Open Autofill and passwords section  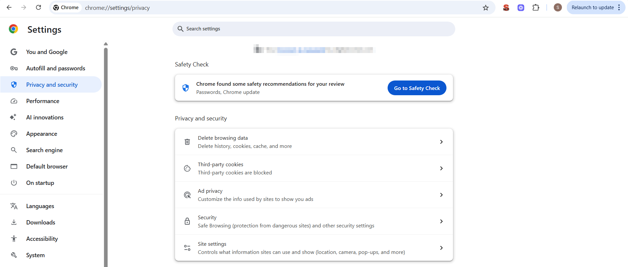tap(51, 68)
